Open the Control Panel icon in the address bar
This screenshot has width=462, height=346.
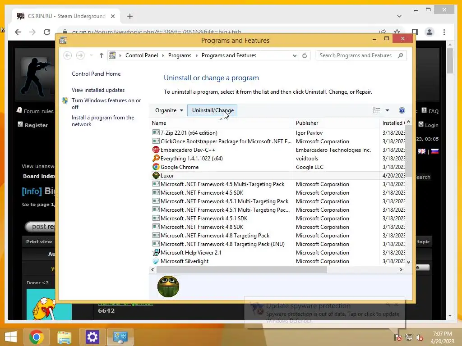112,55
